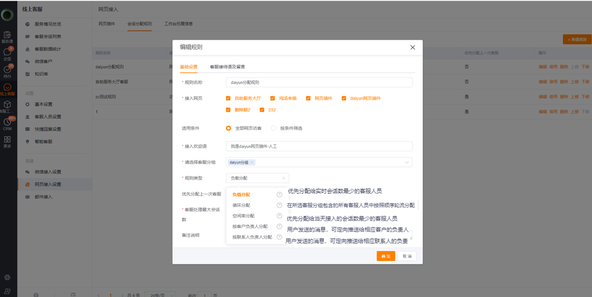
Task: Uncheck the daiyun网页插件 checkbox
Action: (x=344, y=98)
